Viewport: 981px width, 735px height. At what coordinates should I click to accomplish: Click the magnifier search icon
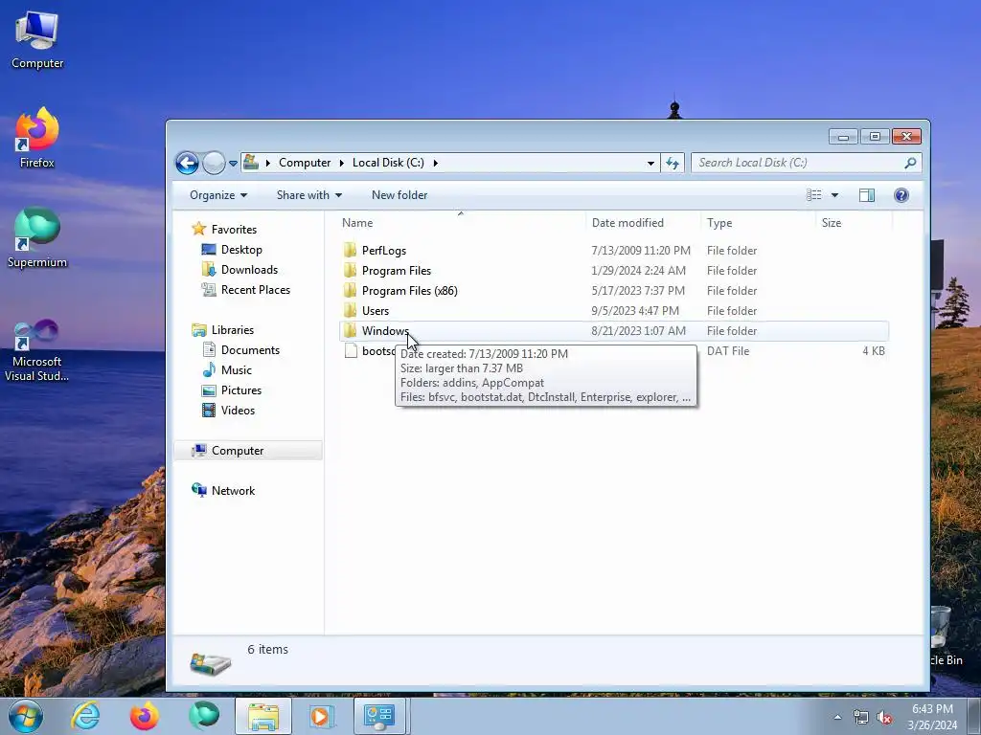pos(910,163)
